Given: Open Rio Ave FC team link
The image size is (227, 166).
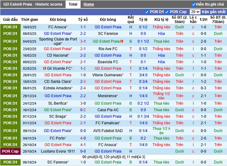Looking at the screenshot, I should point(108,49).
